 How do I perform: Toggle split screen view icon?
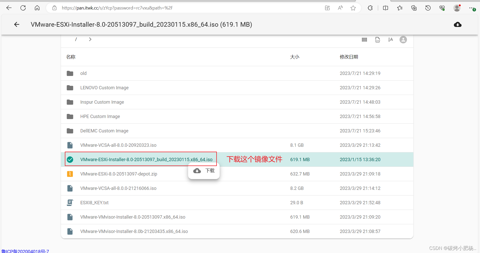tap(385, 8)
